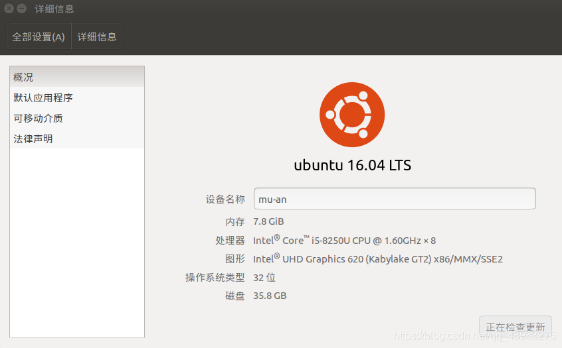The height and width of the screenshot is (348, 562).
Task: Minimize the 详细信息 window
Action: [x=22, y=9]
